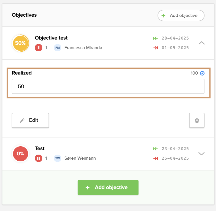Click the red priority icon under Test
Viewport: 216px width, 211px height.
[38, 158]
